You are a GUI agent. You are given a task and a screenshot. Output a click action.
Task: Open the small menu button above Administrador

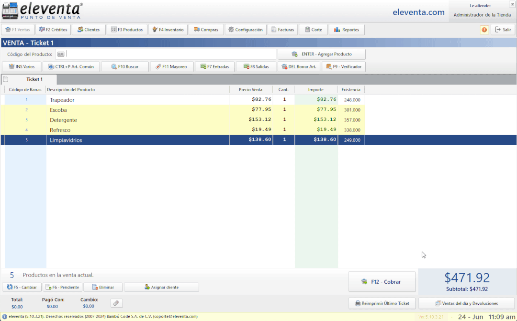click(x=512, y=4)
